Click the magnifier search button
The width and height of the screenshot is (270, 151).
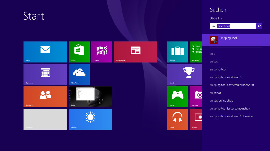pos(259,26)
